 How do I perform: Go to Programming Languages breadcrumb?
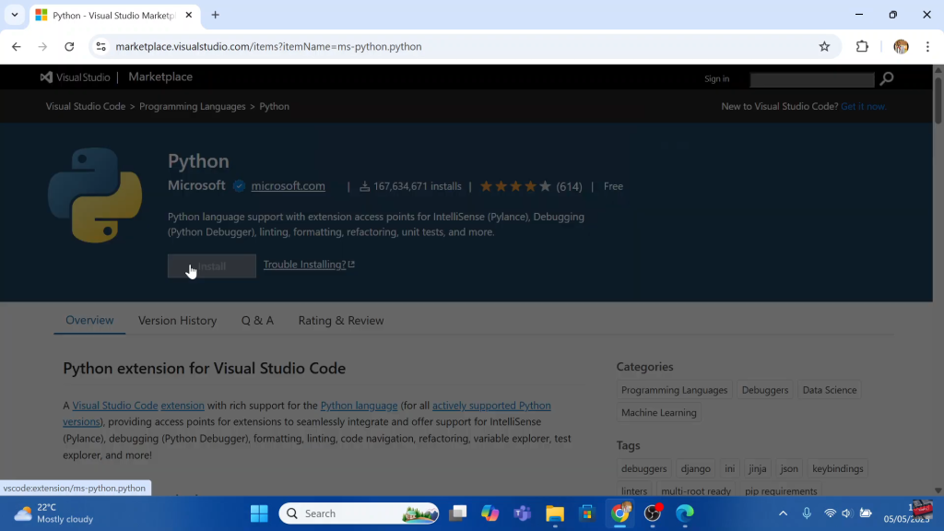(192, 106)
